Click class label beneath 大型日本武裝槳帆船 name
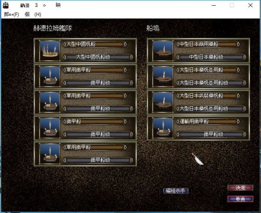Viewport: 261px width, 213px height. coord(211,108)
